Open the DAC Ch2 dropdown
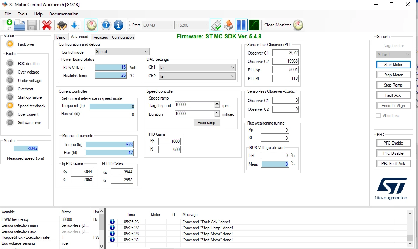 (197, 76)
